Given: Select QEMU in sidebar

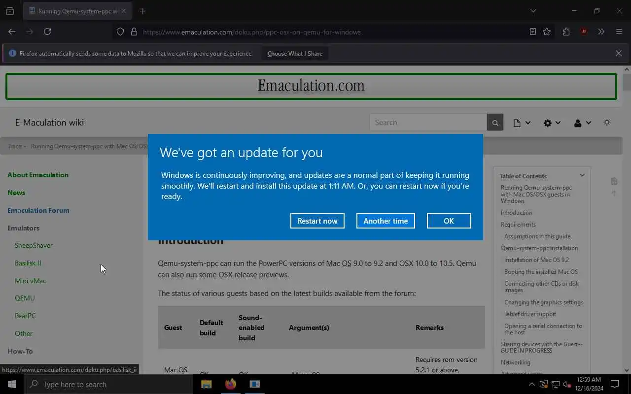Looking at the screenshot, I should 25,298.
